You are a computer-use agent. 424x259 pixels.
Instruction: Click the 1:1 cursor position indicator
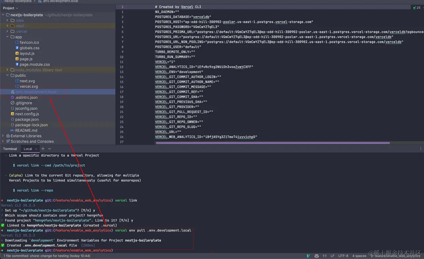click(x=325, y=256)
